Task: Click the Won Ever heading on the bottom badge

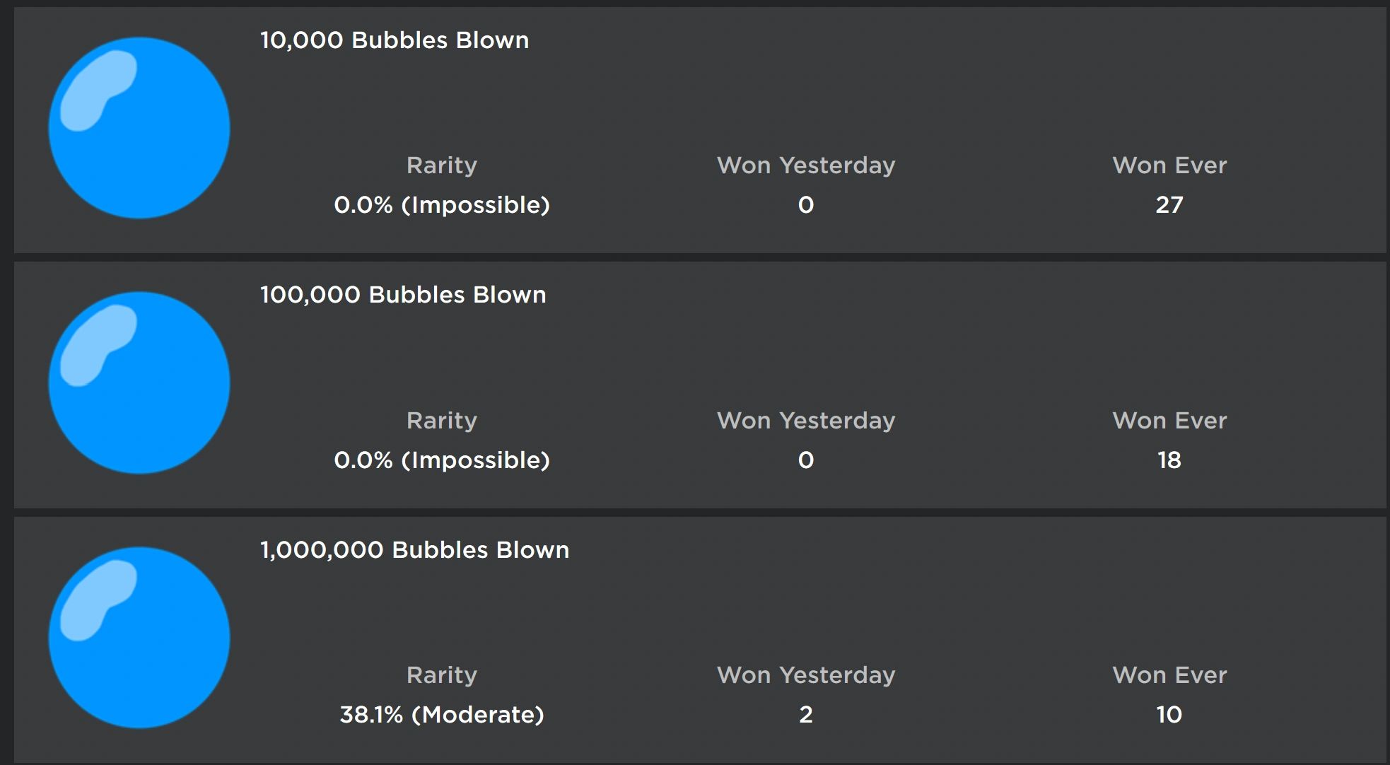Action: [1169, 675]
